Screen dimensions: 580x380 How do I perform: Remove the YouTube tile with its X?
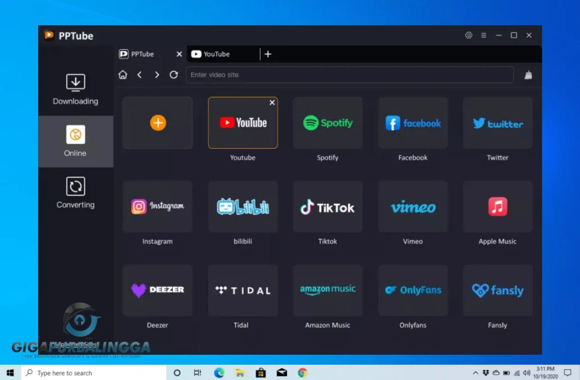coord(272,102)
